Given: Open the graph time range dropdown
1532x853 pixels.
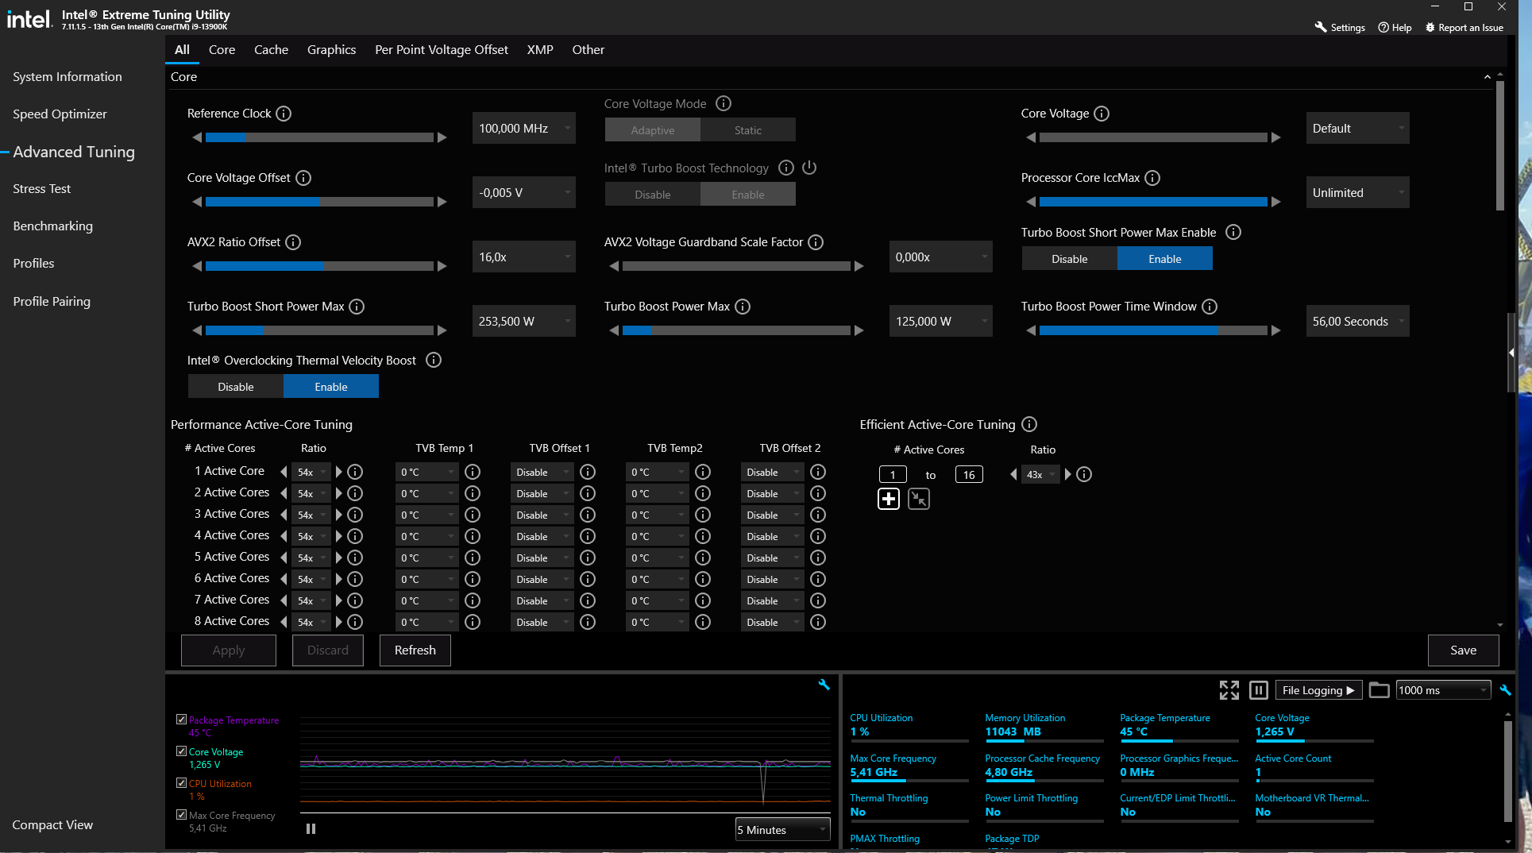Looking at the screenshot, I should (x=782, y=830).
